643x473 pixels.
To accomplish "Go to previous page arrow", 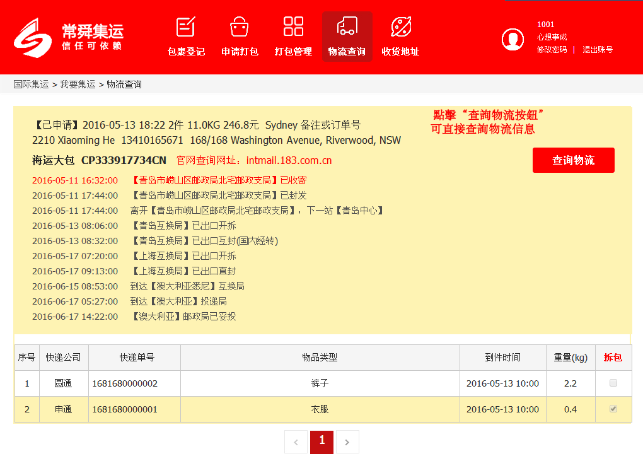I will [x=296, y=442].
